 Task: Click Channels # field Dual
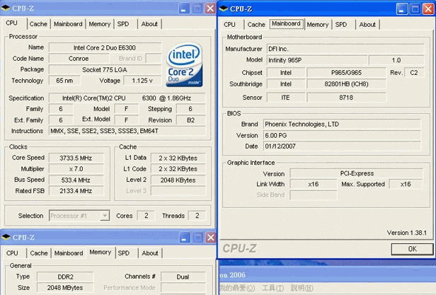[x=183, y=277]
